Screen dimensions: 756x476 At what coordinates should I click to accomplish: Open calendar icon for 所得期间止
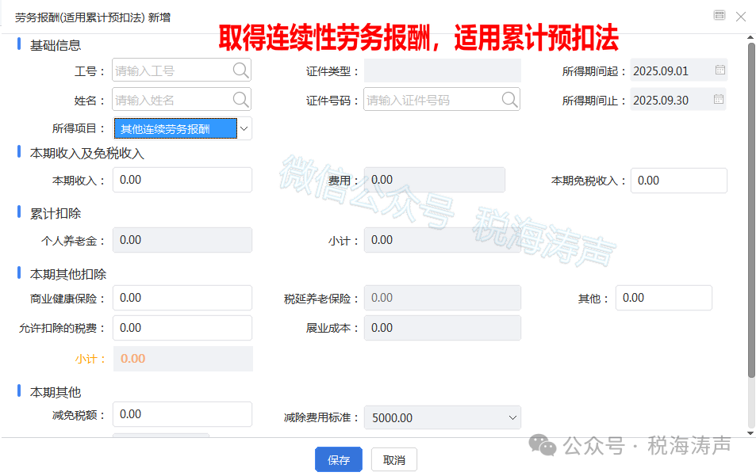click(x=720, y=100)
